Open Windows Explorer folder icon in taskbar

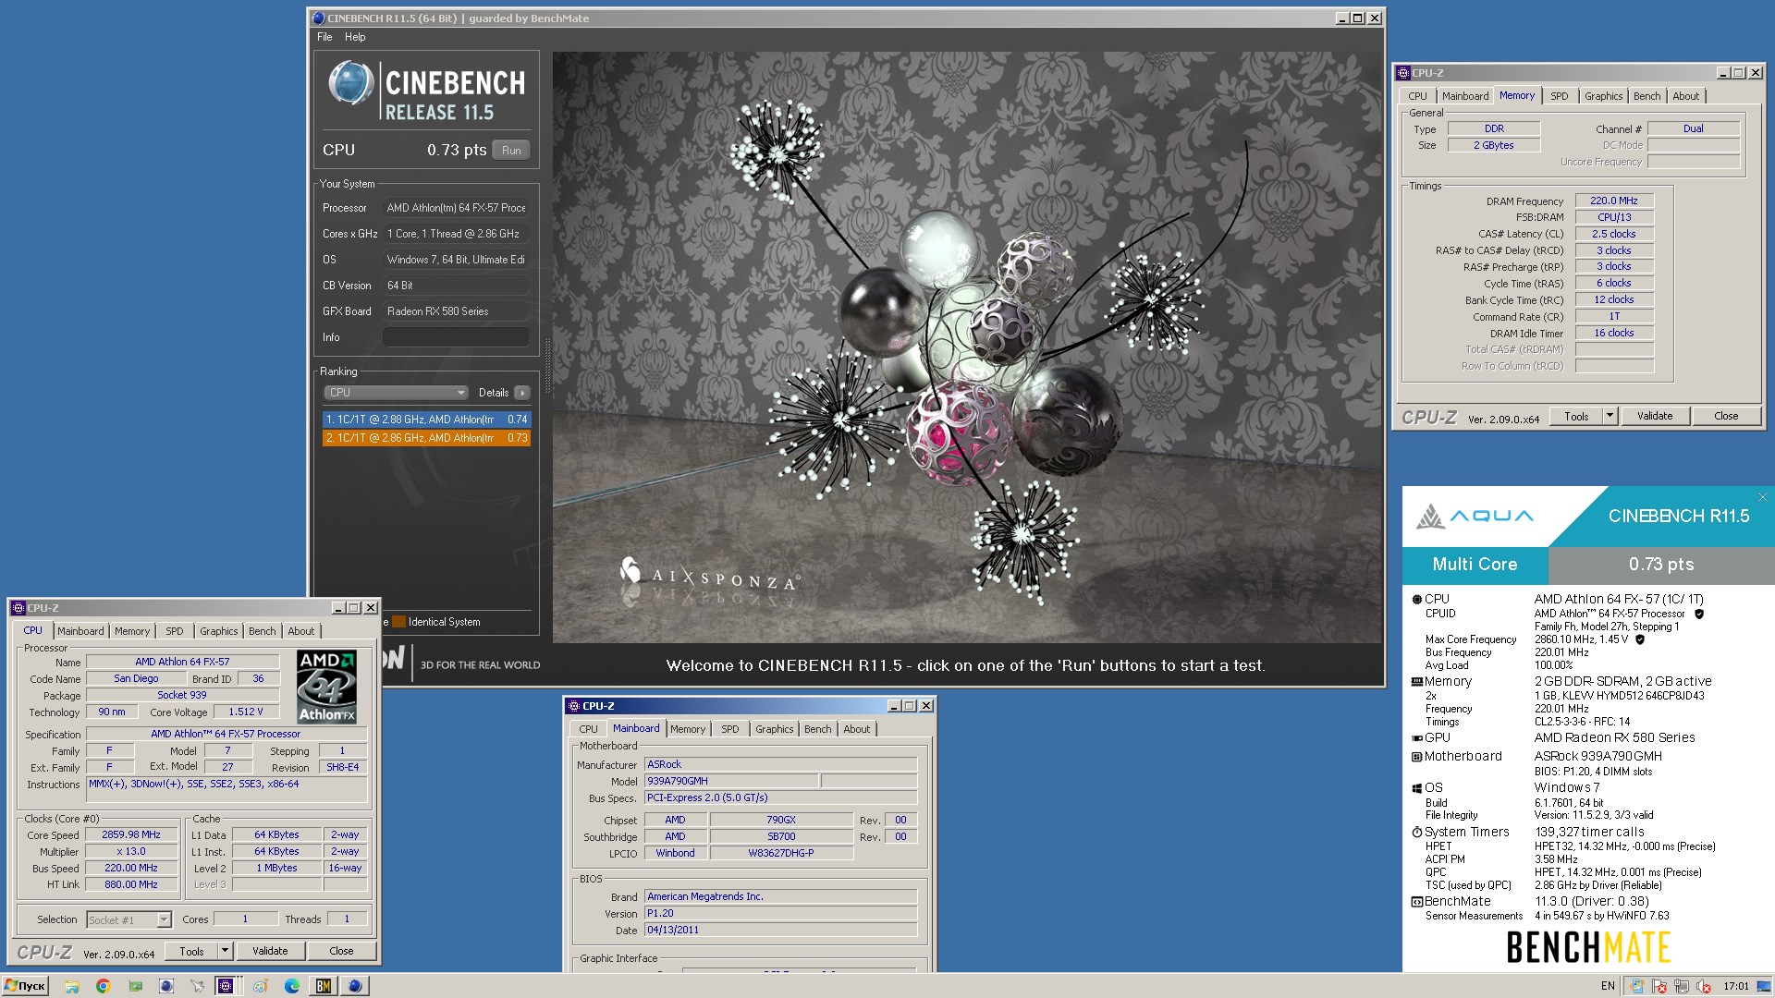pyautogui.click(x=71, y=986)
